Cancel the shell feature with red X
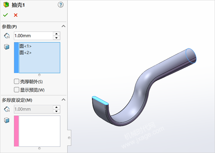 pos(16,15)
